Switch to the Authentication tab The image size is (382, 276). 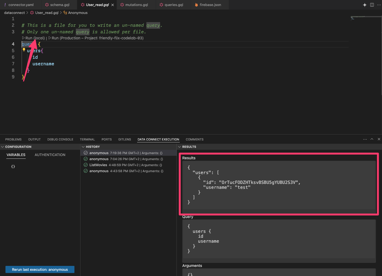pos(50,155)
